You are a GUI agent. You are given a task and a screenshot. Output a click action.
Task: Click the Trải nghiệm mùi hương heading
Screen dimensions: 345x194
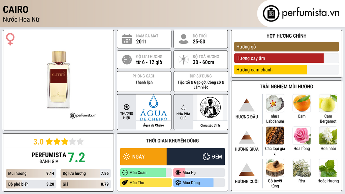(x=286, y=87)
